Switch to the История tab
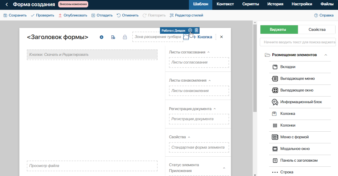Screen dimensions: 338x176 [275, 5]
